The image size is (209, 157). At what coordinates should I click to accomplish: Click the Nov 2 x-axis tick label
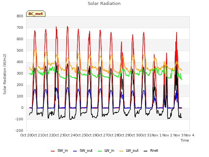(167, 135)
